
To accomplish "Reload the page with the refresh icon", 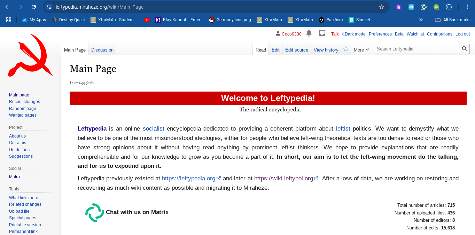I will 34,7.
